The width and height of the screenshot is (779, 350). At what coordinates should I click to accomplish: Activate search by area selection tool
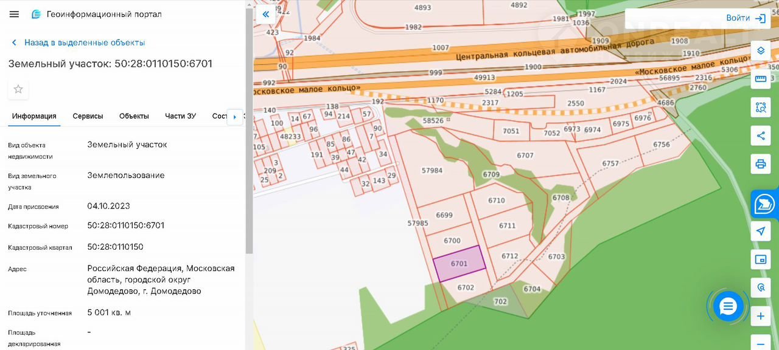click(x=760, y=108)
